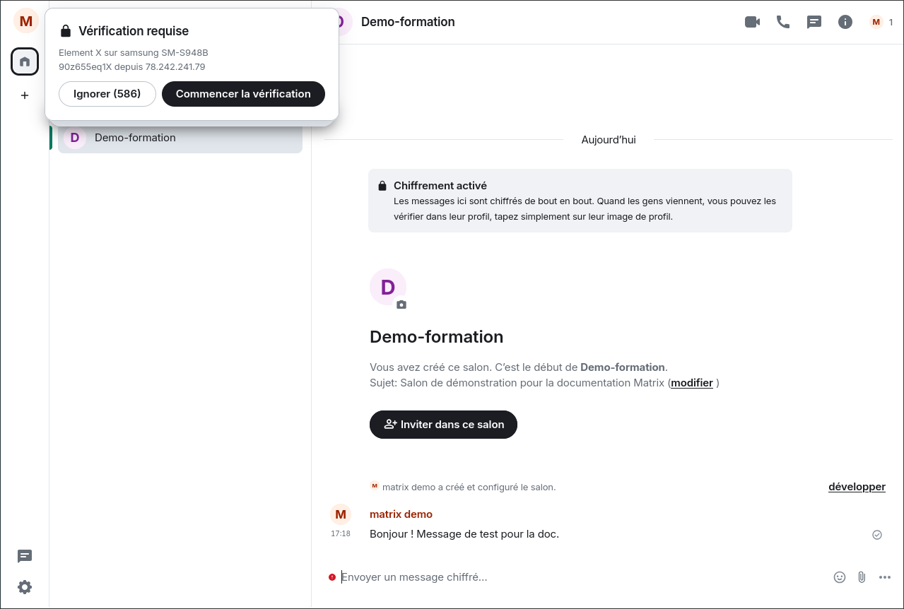
Task: Click the Element X sur samsung text
Action: coord(134,53)
